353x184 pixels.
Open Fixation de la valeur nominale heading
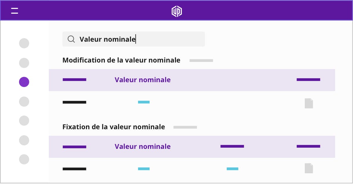114,127
